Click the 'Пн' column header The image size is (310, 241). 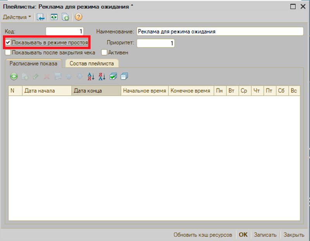pyautogui.click(x=220, y=91)
